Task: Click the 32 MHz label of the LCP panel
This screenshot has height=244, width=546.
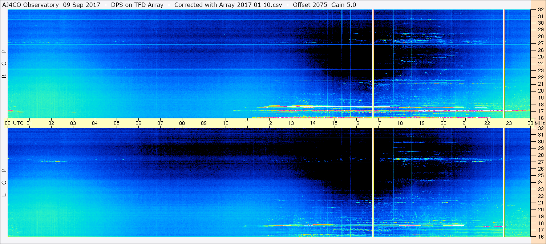Action: pos(541,128)
